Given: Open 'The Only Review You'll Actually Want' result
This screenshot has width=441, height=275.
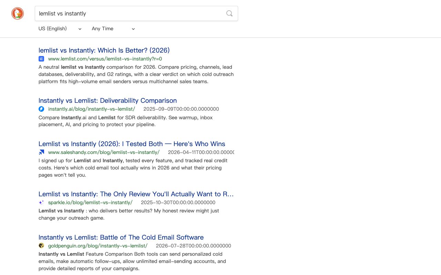Looking at the screenshot, I should click(136, 194).
